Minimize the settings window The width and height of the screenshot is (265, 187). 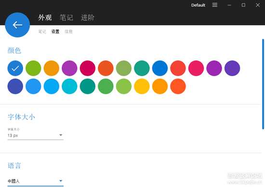(229, 5)
